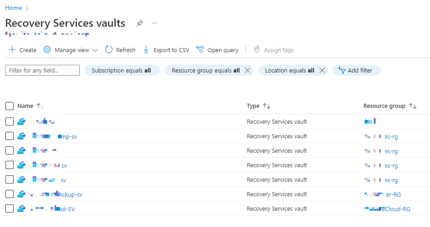Open the vault ending in ckup-sv
Viewport: 430px width, 227px height.
click(x=56, y=194)
